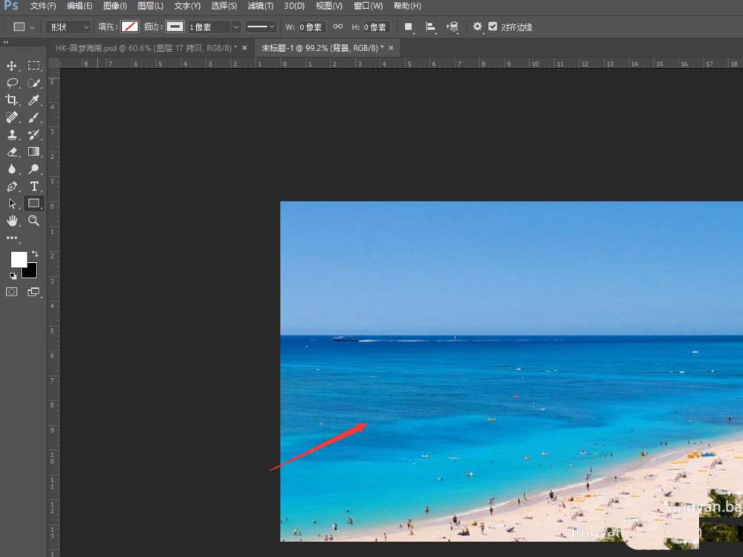The height and width of the screenshot is (557, 743).
Task: Select the Blur tool
Action: pyautogui.click(x=12, y=169)
